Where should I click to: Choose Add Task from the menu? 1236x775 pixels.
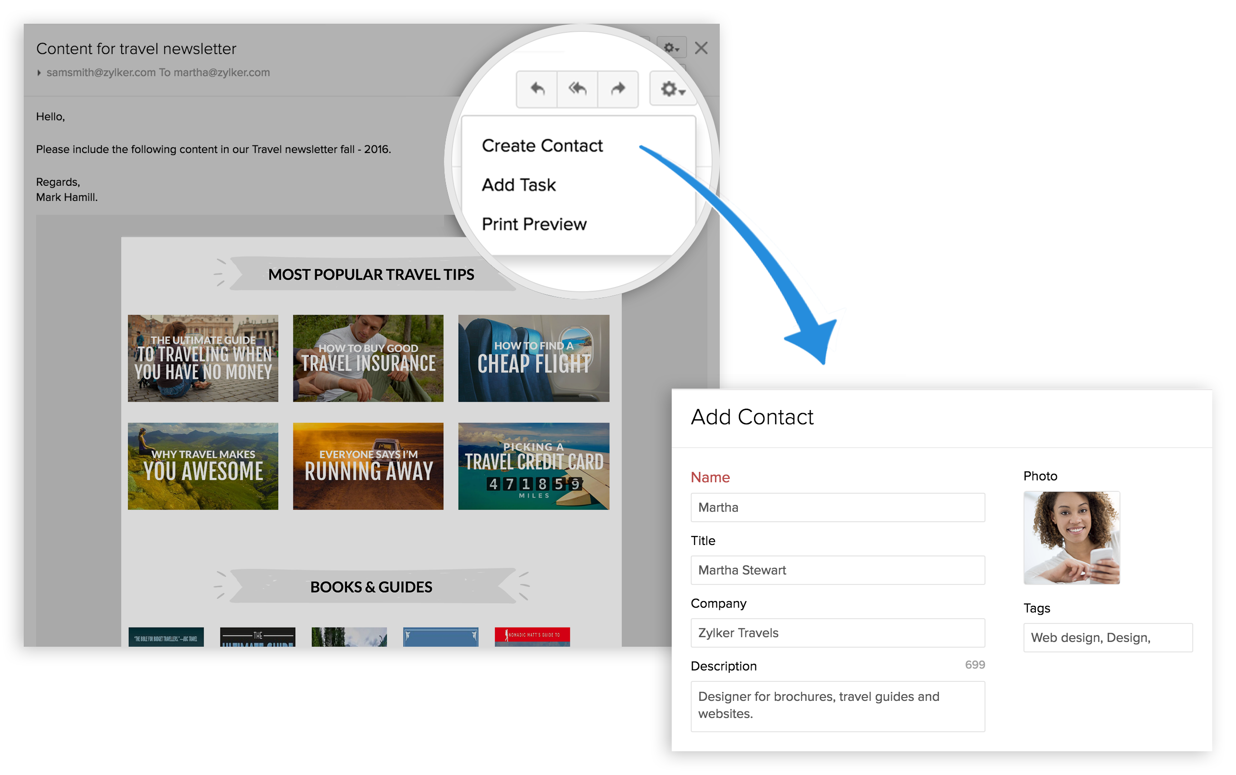pos(518,184)
